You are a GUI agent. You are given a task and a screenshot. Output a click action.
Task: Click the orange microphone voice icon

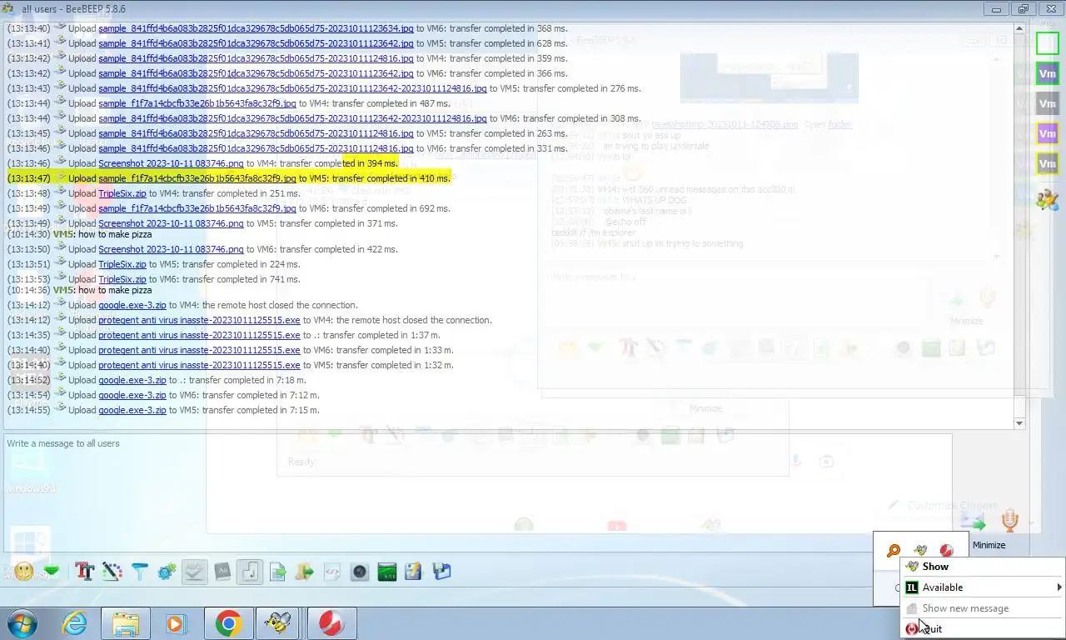(1009, 522)
